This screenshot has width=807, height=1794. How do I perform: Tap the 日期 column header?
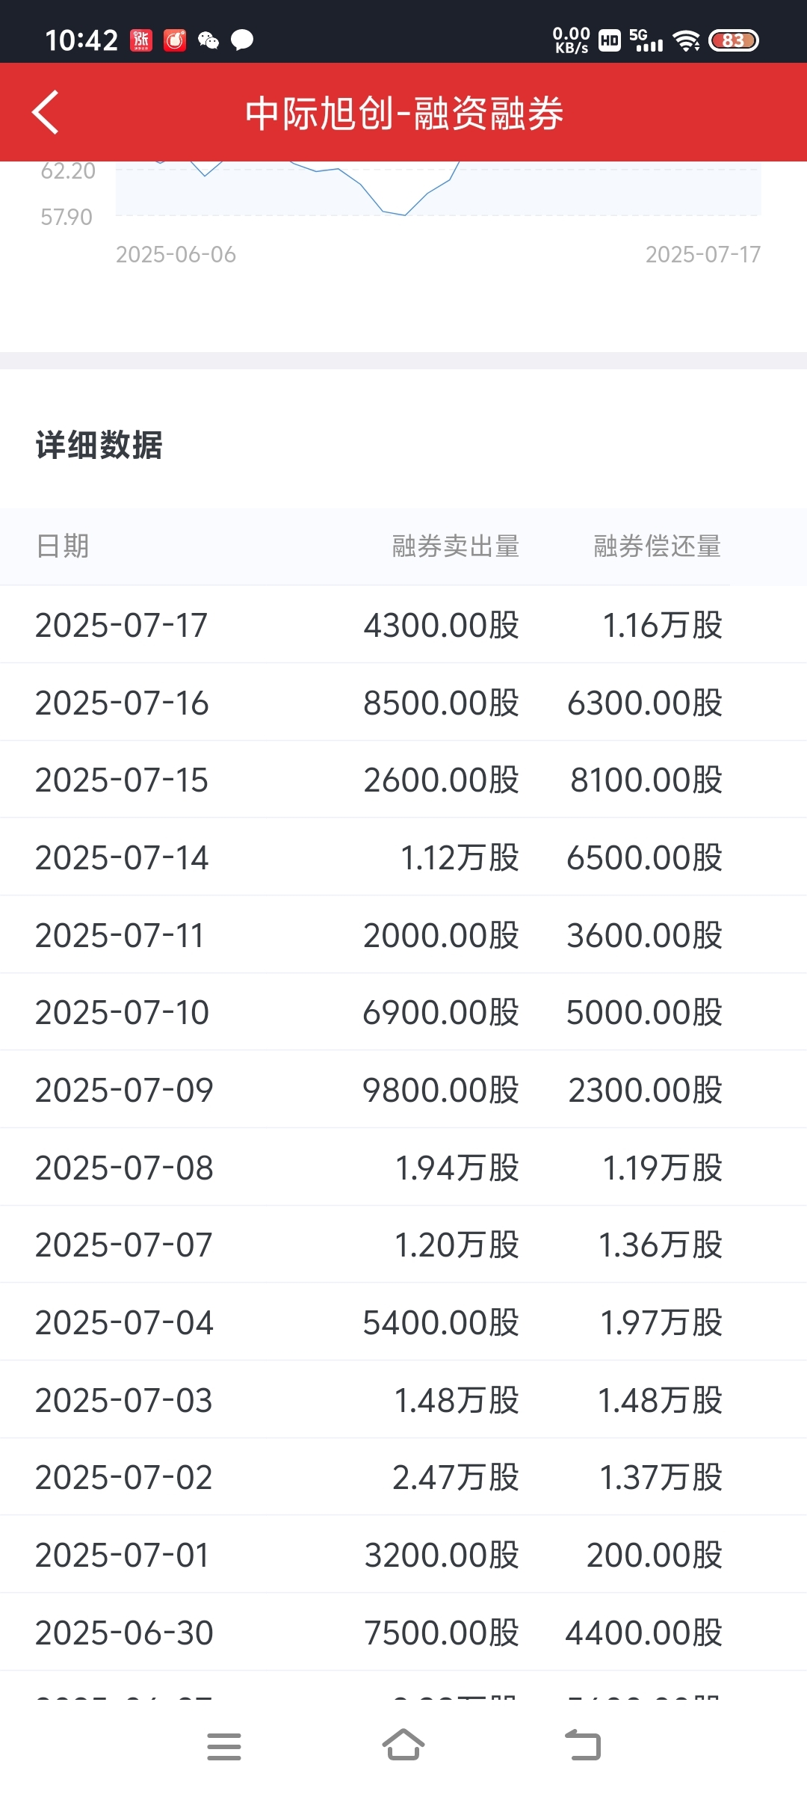pos(63,546)
